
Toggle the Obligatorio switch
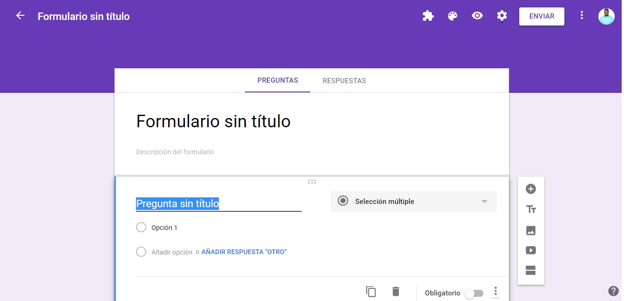tap(474, 294)
